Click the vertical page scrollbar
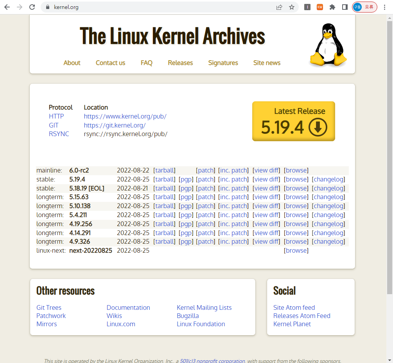The image size is (393, 363). pyautogui.click(x=389, y=157)
